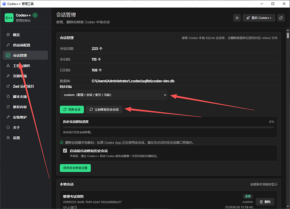The height and width of the screenshot is (209, 290).
Task: Click the 整理考试资料 session title
Action: (x=73, y=196)
